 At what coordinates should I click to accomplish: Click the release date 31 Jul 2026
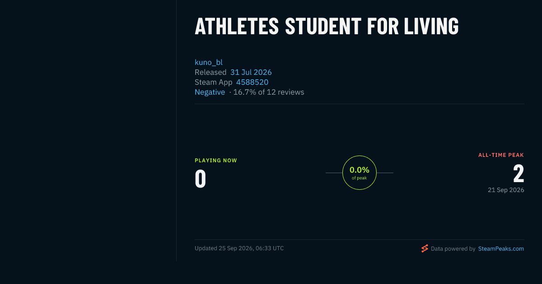[x=251, y=72]
